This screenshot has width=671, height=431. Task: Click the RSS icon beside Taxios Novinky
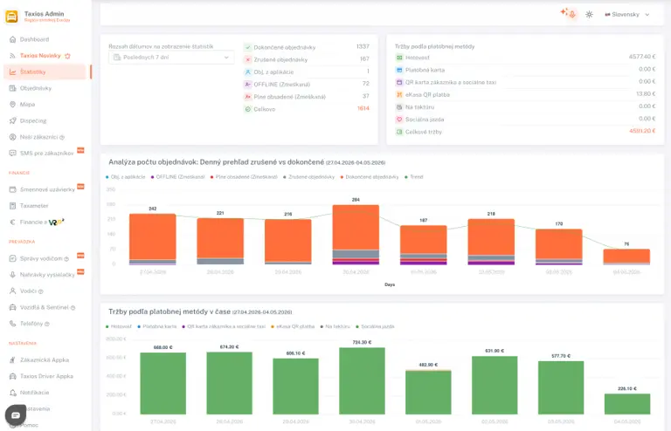pos(12,56)
